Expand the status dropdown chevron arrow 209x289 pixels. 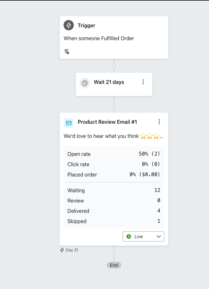[x=159, y=237]
